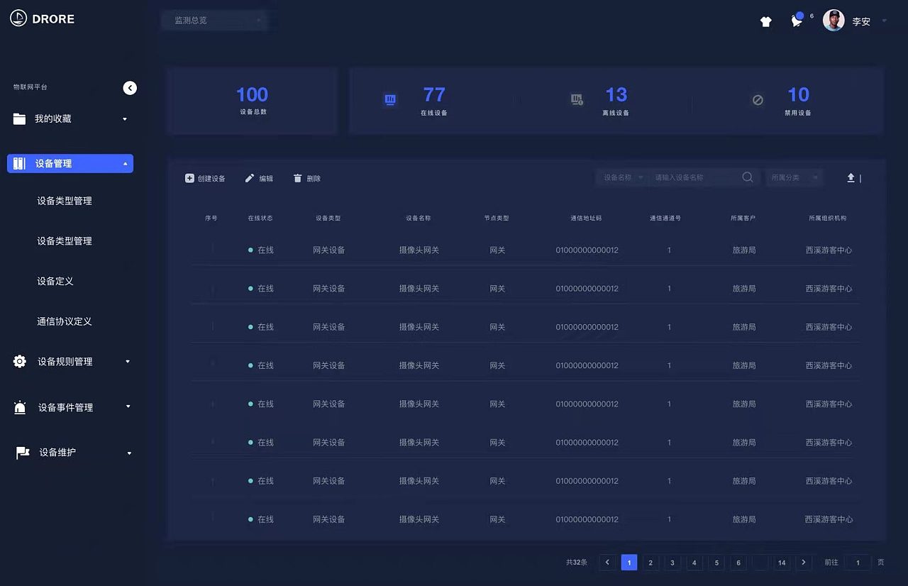Click the 共32条 total count text
Screen dimensions: 908x586
point(577,563)
